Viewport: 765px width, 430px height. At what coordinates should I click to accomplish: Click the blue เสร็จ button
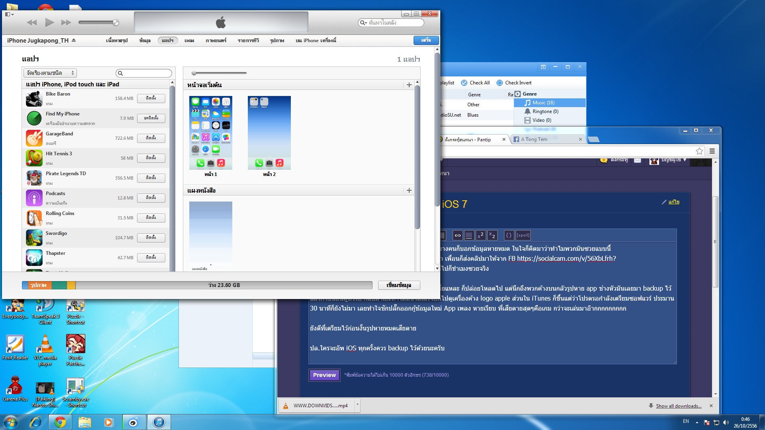pyautogui.click(x=426, y=40)
